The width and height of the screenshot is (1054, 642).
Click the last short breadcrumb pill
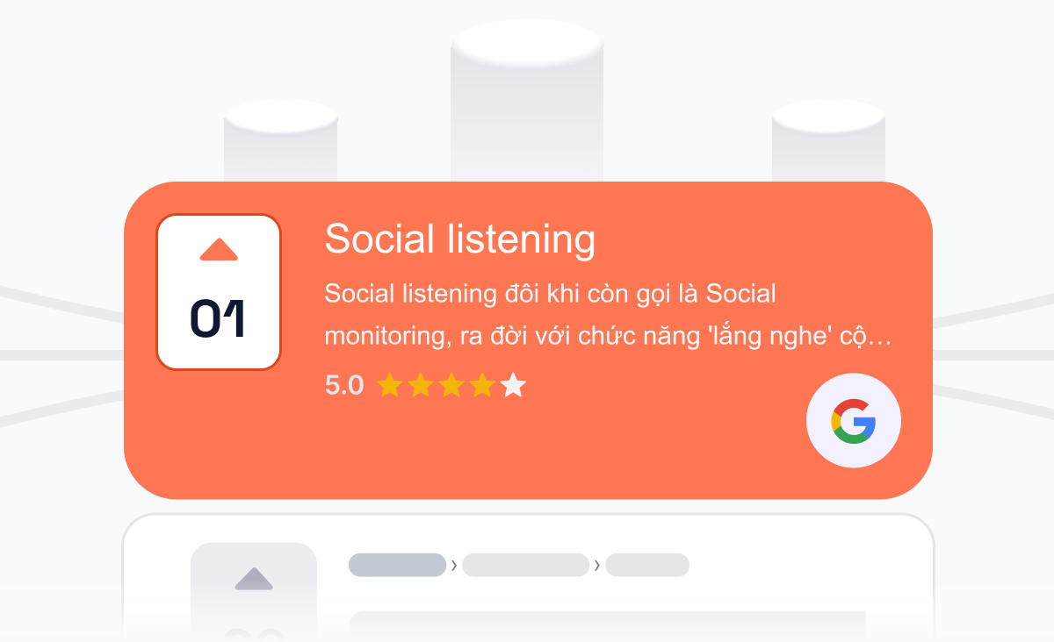point(647,565)
